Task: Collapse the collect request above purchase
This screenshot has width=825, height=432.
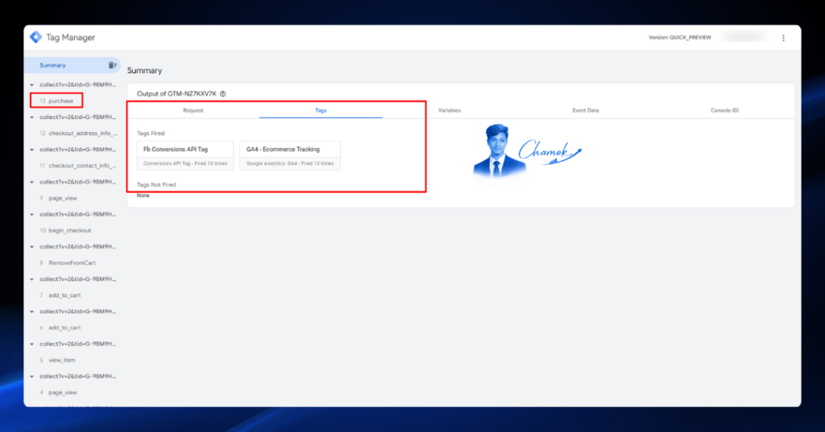Action: (31, 84)
